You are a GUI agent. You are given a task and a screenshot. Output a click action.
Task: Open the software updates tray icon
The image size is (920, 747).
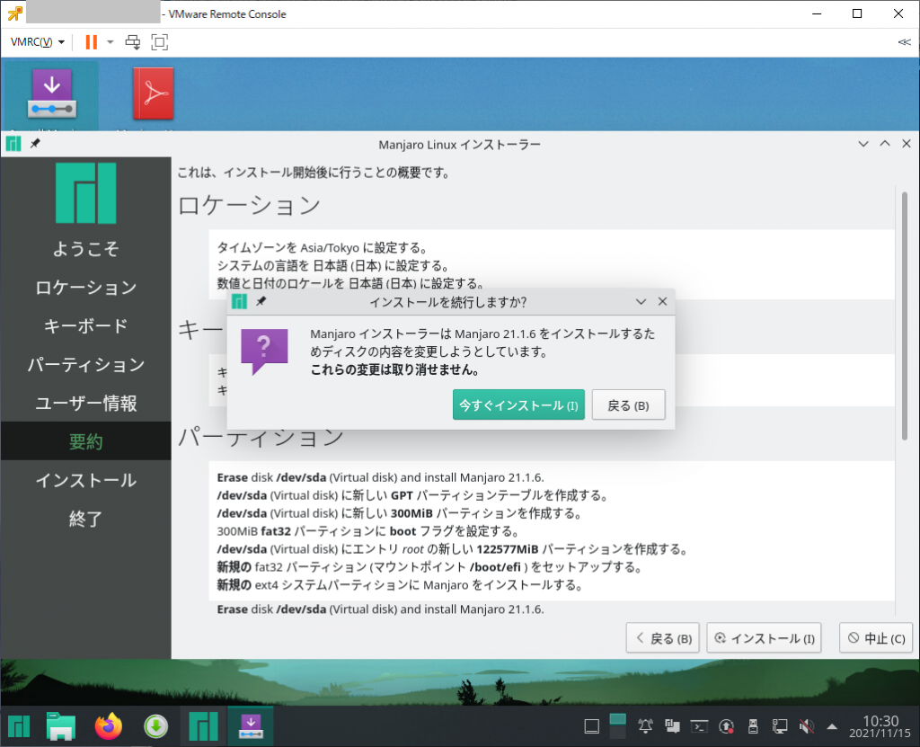tap(726, 727)
